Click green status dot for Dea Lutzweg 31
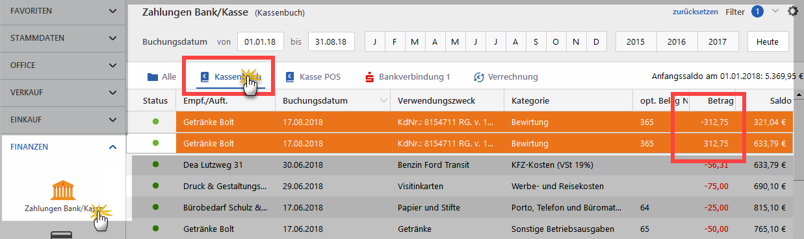This screenshot has height=239, width=804. [155, 165]
